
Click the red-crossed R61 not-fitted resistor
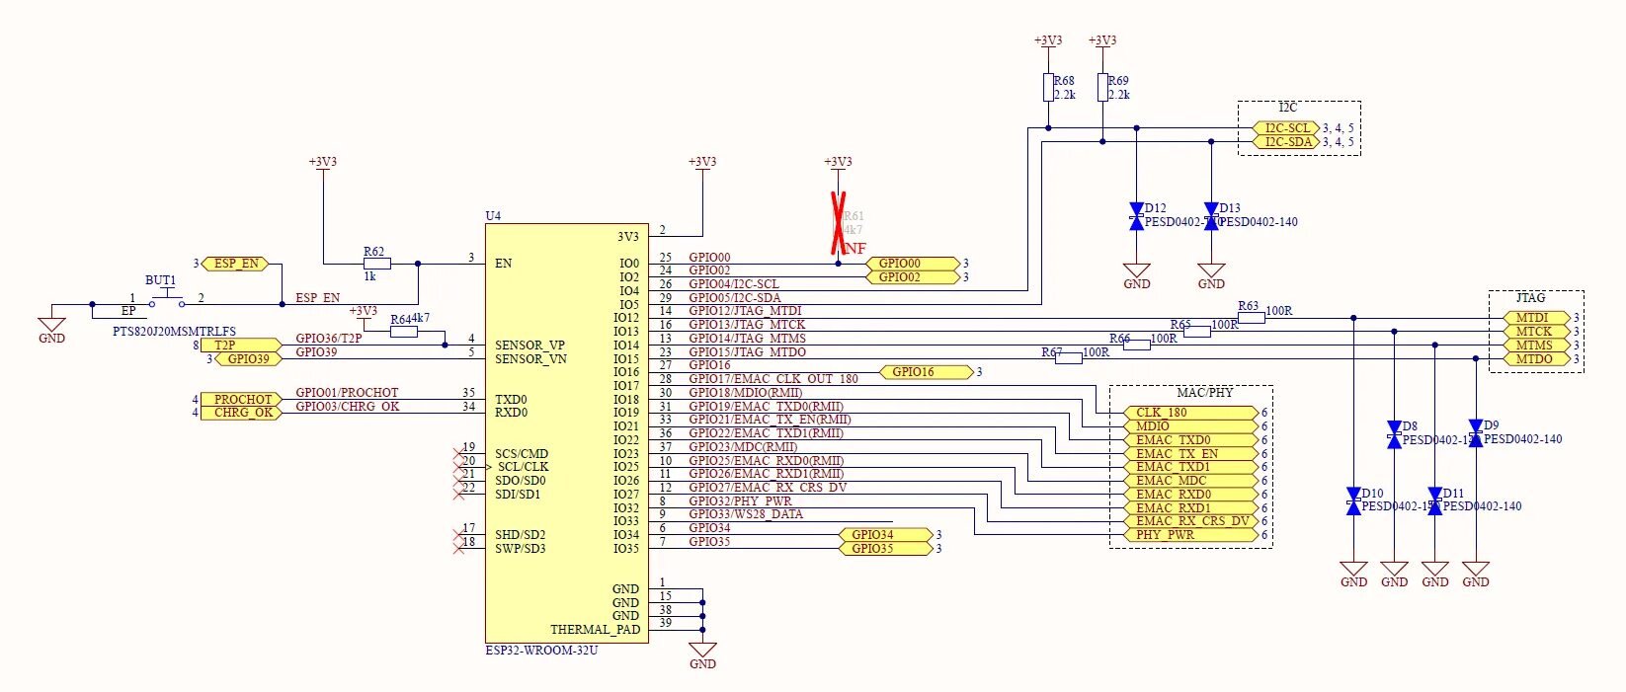838,224
